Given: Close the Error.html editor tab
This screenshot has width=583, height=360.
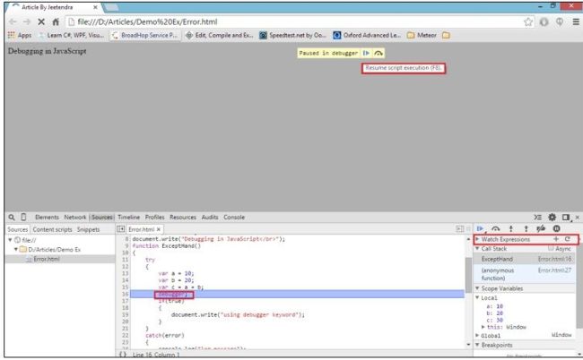Looking at the screenshot, I should click(x=159, y=229).
